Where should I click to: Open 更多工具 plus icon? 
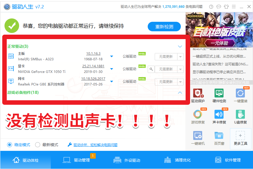240,135
